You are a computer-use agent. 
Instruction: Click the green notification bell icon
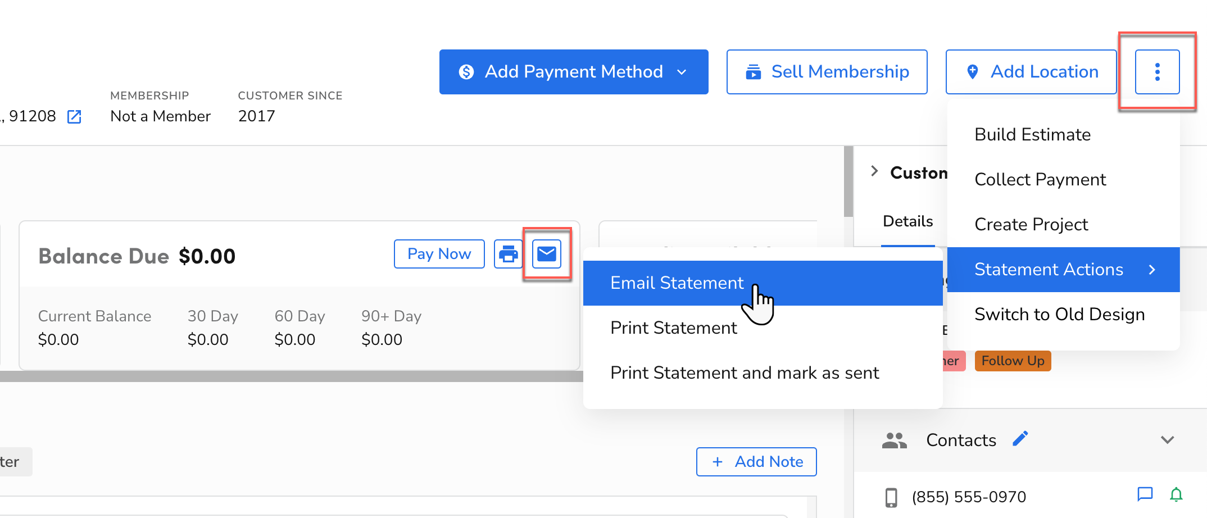click(x=1177, y=495)
